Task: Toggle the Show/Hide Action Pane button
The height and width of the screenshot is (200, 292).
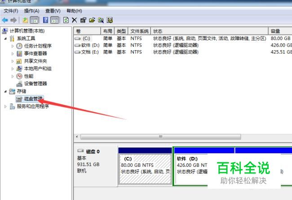Action: tap(55, 20)
